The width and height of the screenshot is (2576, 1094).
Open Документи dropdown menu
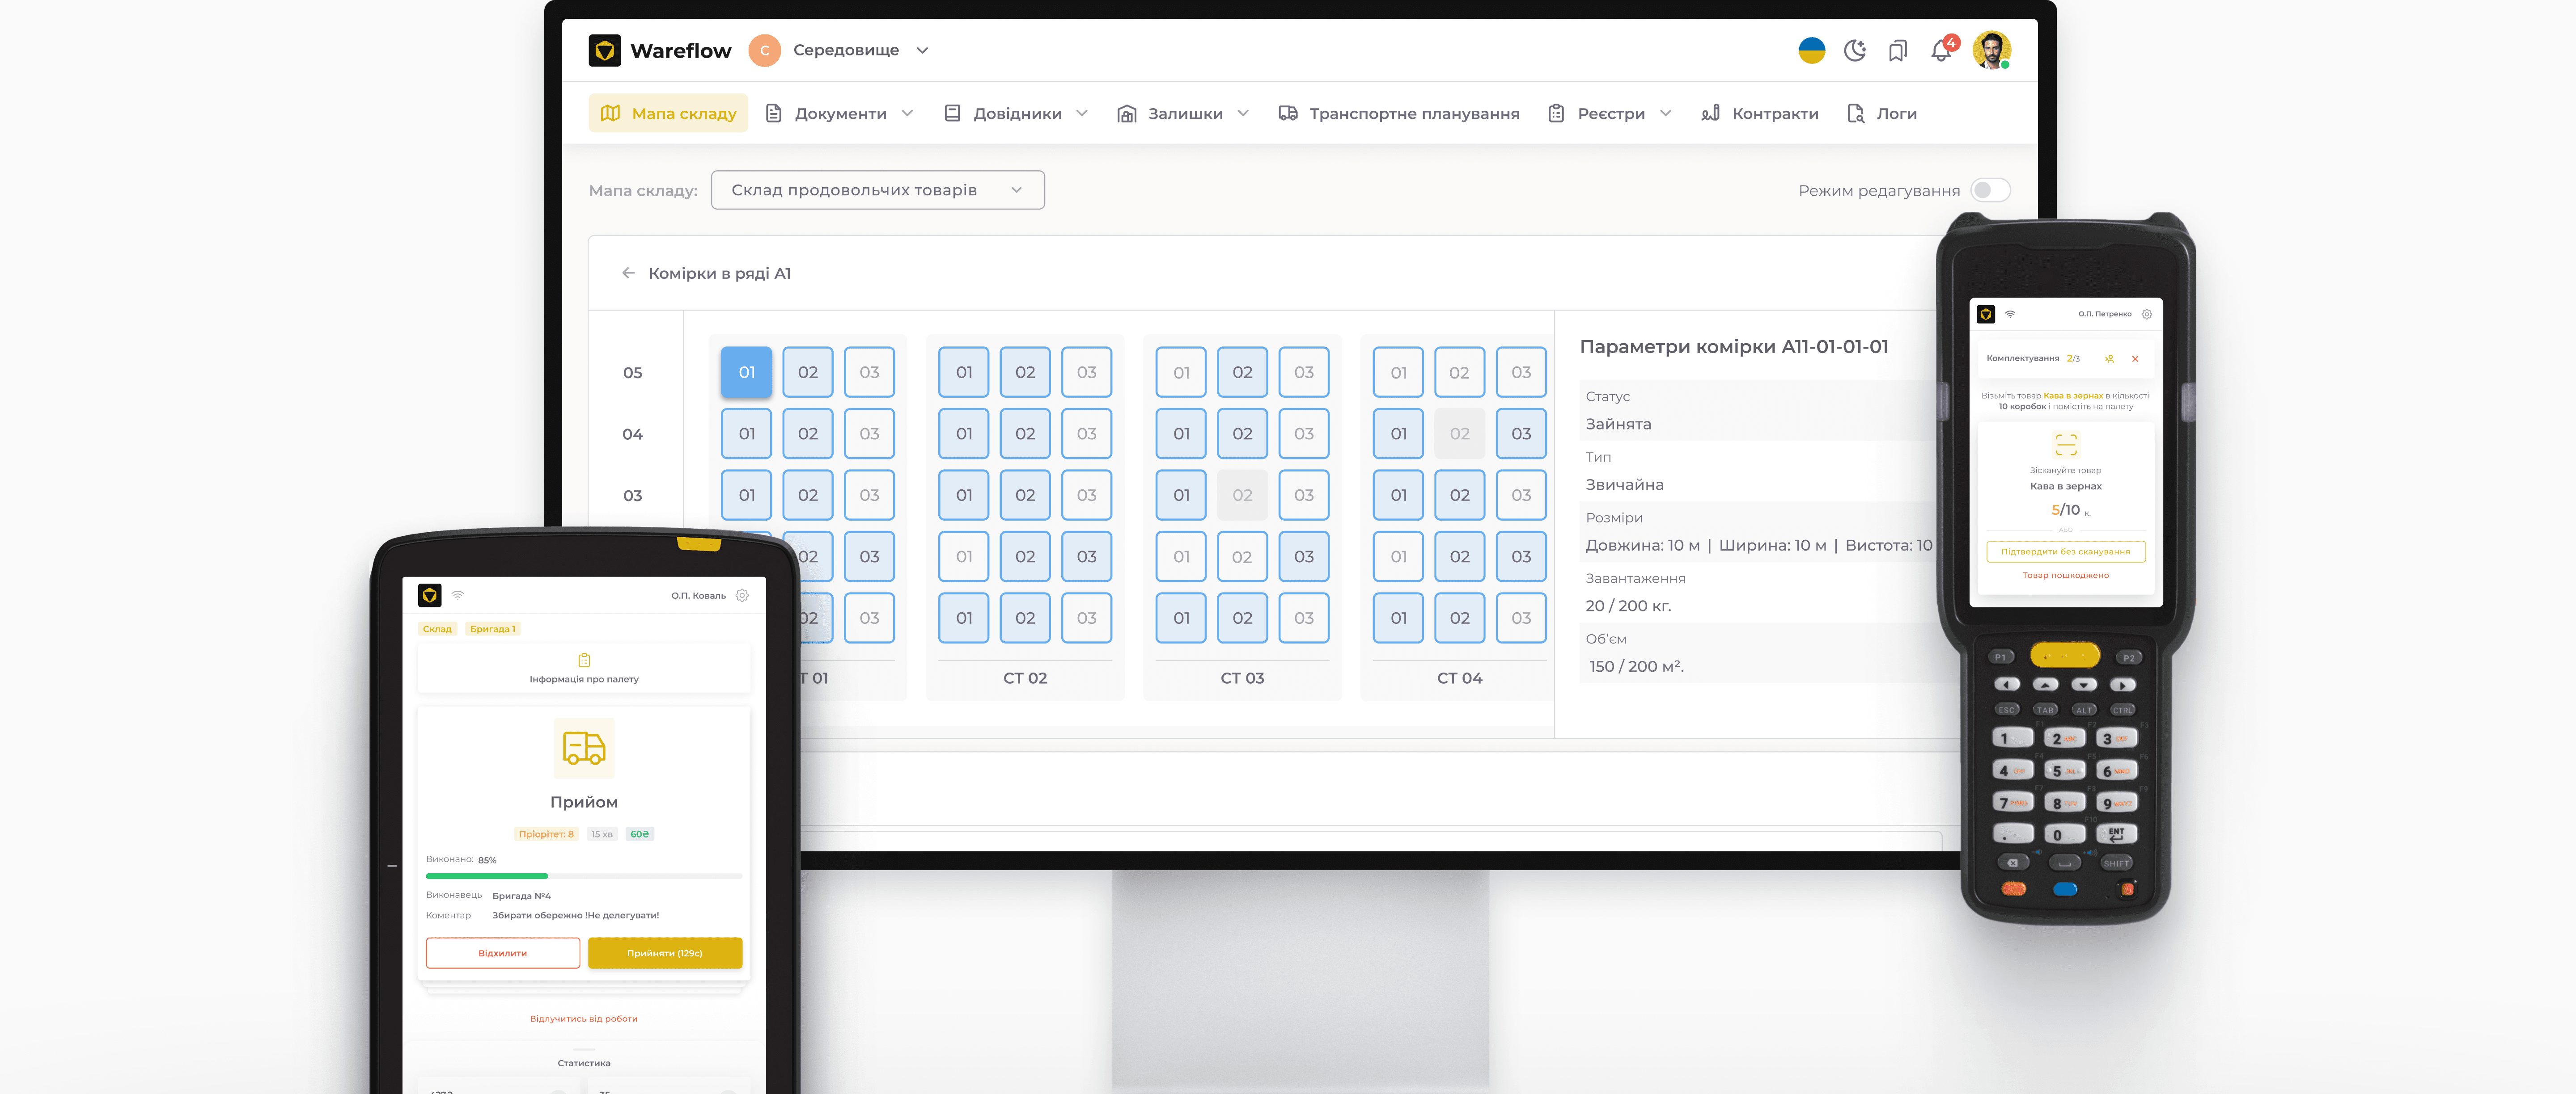[840, 114]
